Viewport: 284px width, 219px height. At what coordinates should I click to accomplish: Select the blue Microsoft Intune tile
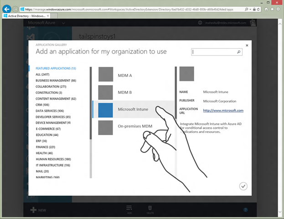click(x=105, y=110)
